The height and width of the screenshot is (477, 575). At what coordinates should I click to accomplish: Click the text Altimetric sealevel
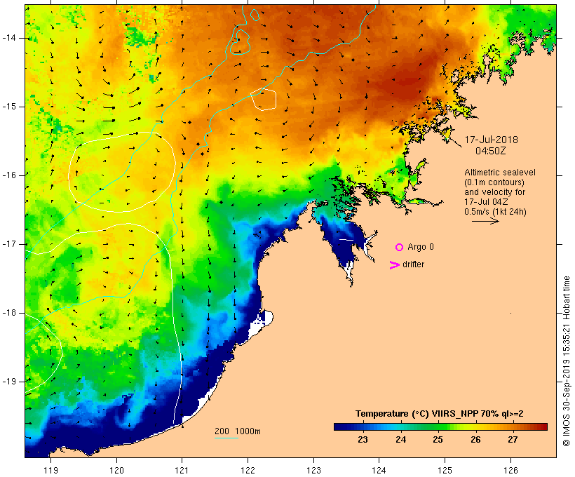(x=500, y=173)
